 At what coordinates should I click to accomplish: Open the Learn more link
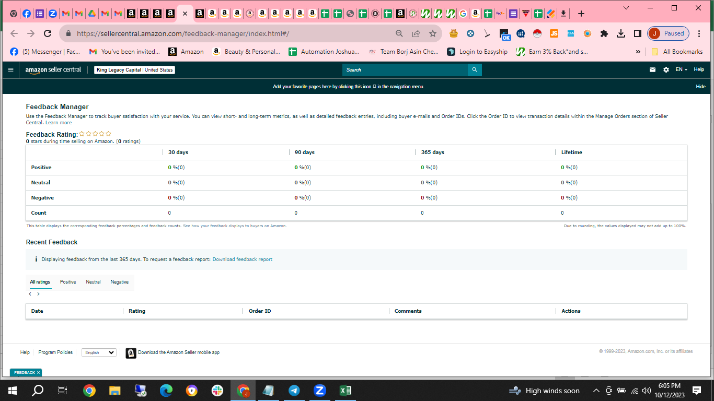pos(59,123)
